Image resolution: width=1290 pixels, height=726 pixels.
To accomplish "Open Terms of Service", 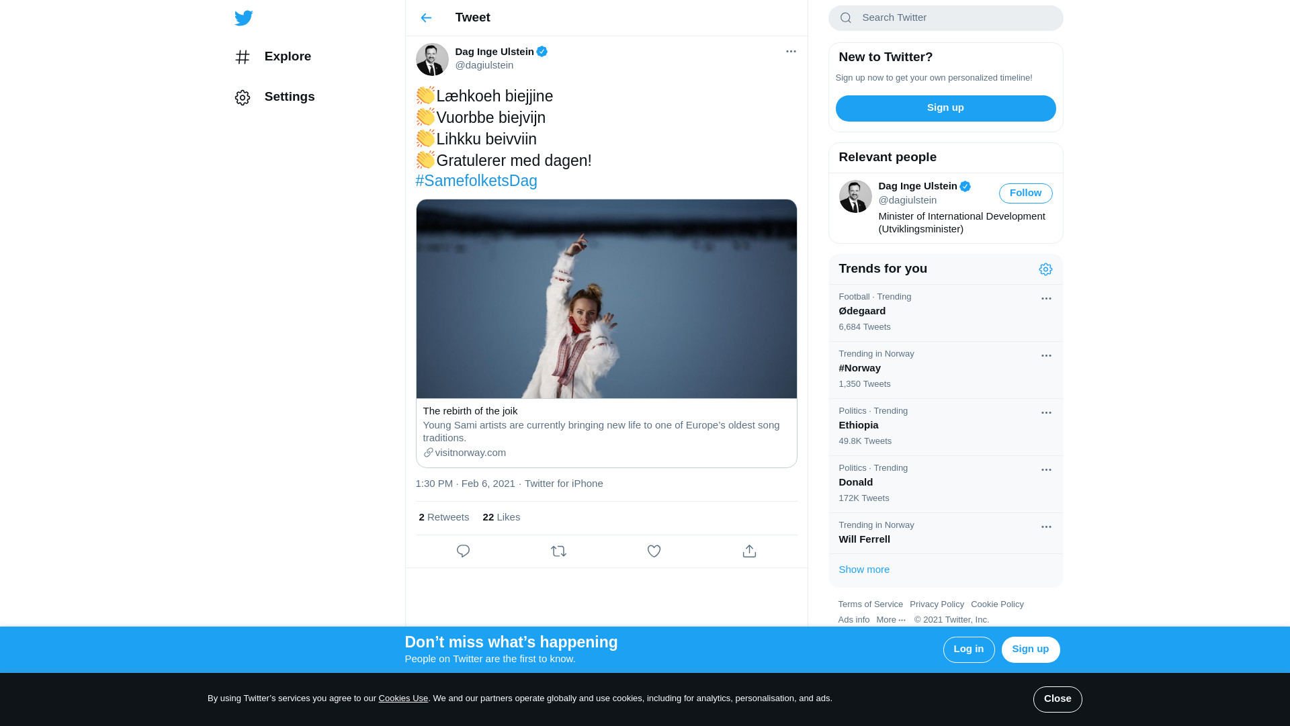I will pyautogui.click(x=870, y=604).
